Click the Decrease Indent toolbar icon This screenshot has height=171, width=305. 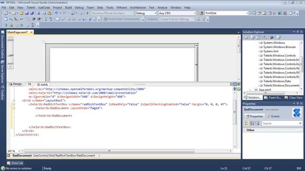pyautogui.click(x=34, y=19)
